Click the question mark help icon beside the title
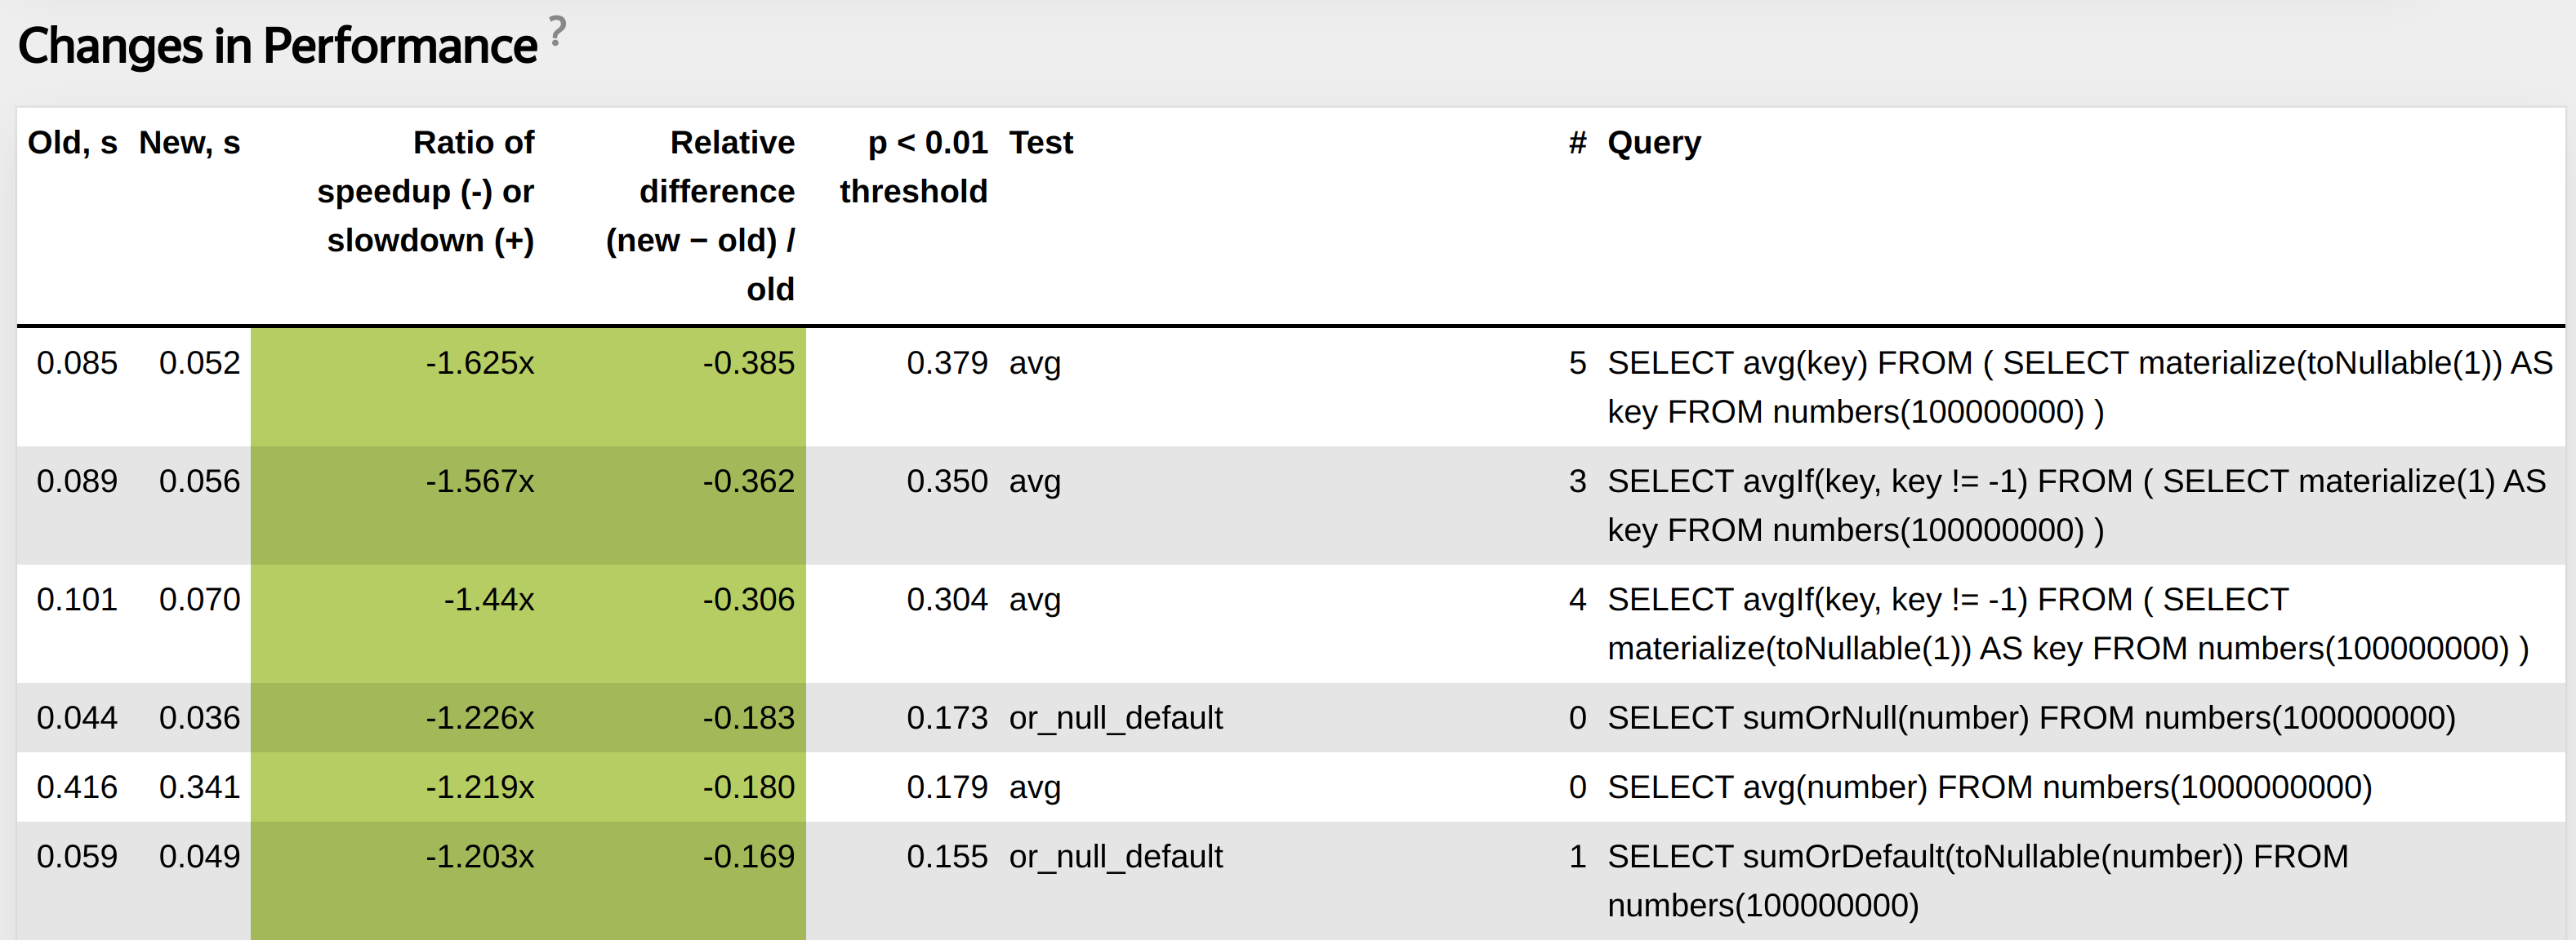This screenshot has width=2576, height=940. [x=557, y=31]
